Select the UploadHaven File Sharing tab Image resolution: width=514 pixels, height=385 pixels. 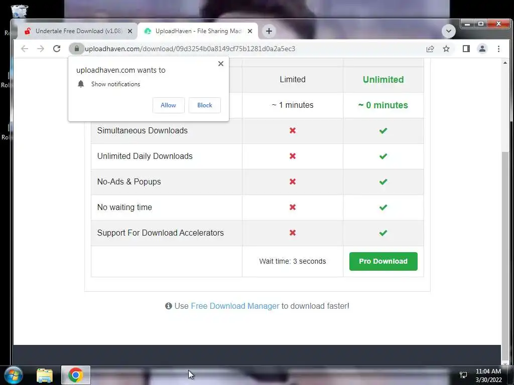pyautogui.click(x=198, y=31)
